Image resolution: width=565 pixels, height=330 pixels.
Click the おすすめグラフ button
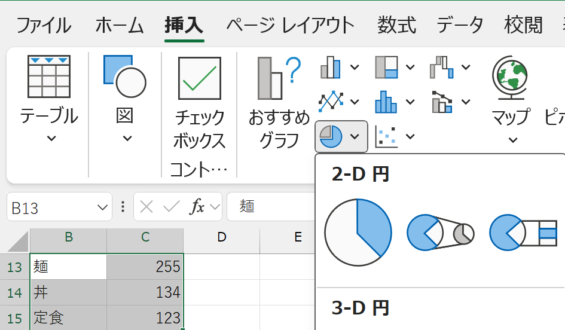click(x=279, y=102)
